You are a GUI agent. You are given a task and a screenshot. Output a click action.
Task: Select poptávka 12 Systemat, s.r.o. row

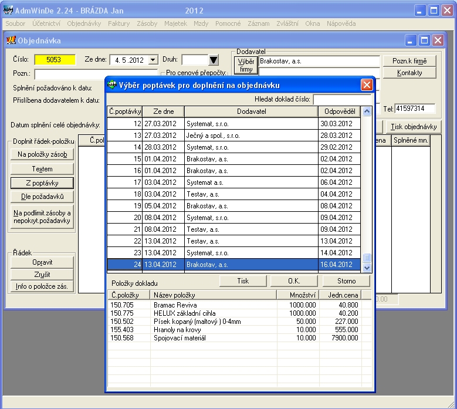pos(233,124)
